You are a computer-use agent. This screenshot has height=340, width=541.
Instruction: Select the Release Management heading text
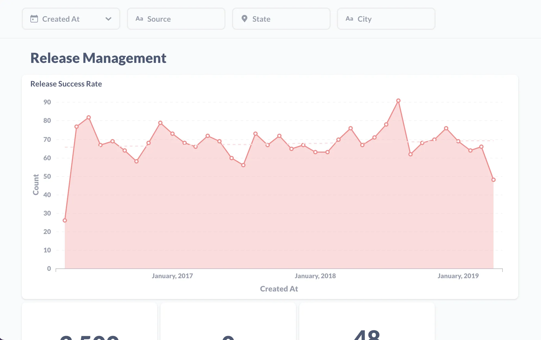98,58
